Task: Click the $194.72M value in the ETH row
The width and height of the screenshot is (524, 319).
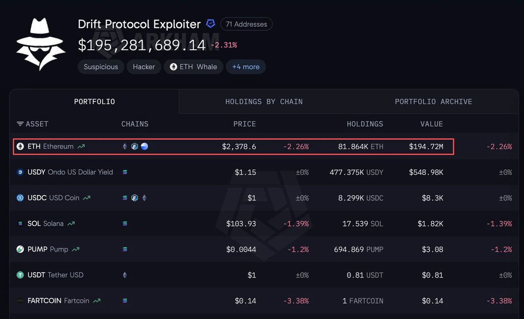Action: pyautogui.click(x=426, y=146)
